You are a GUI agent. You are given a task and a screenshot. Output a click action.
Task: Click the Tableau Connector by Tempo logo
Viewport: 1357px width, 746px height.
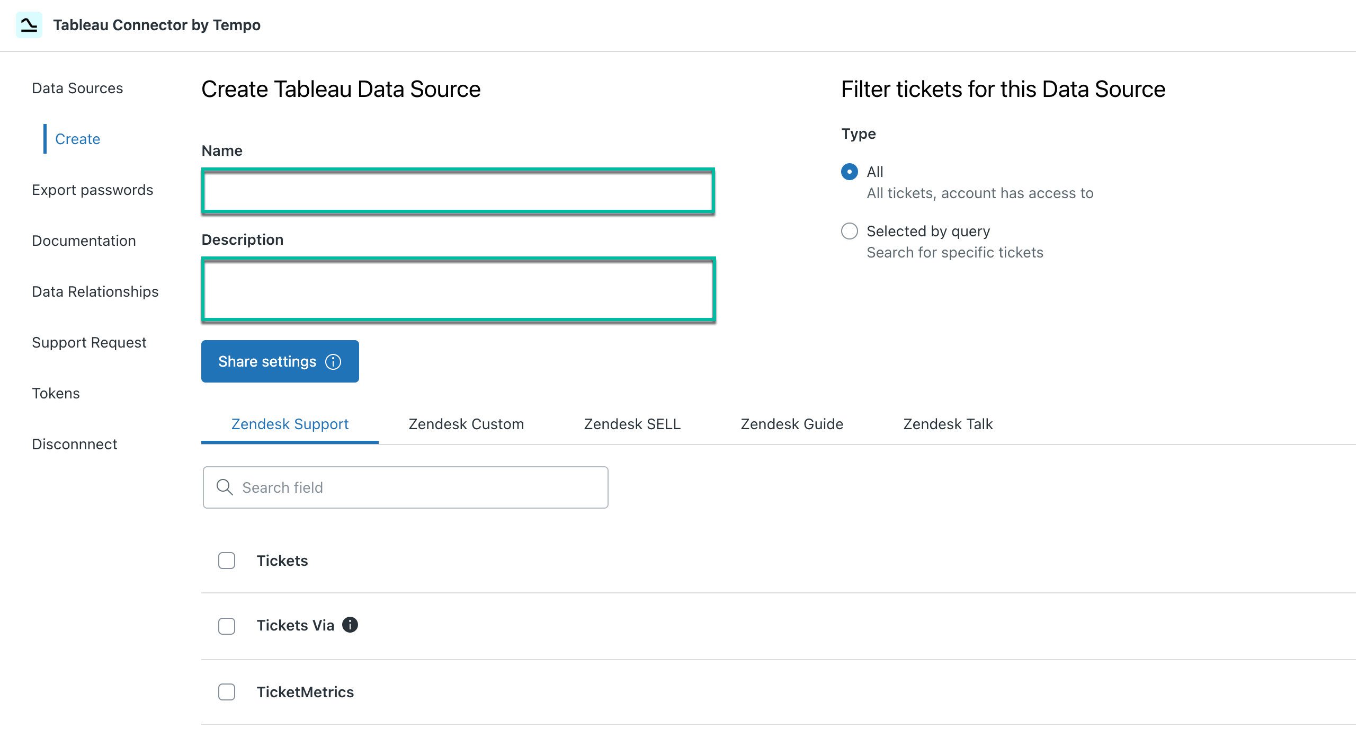point(29,24)
